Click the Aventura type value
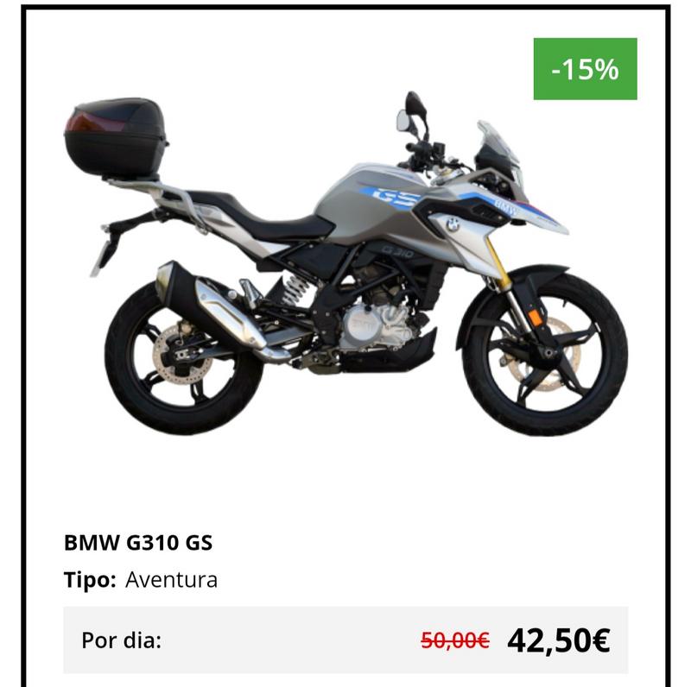Viewport: 691px width, 687px height. point(171,579)
